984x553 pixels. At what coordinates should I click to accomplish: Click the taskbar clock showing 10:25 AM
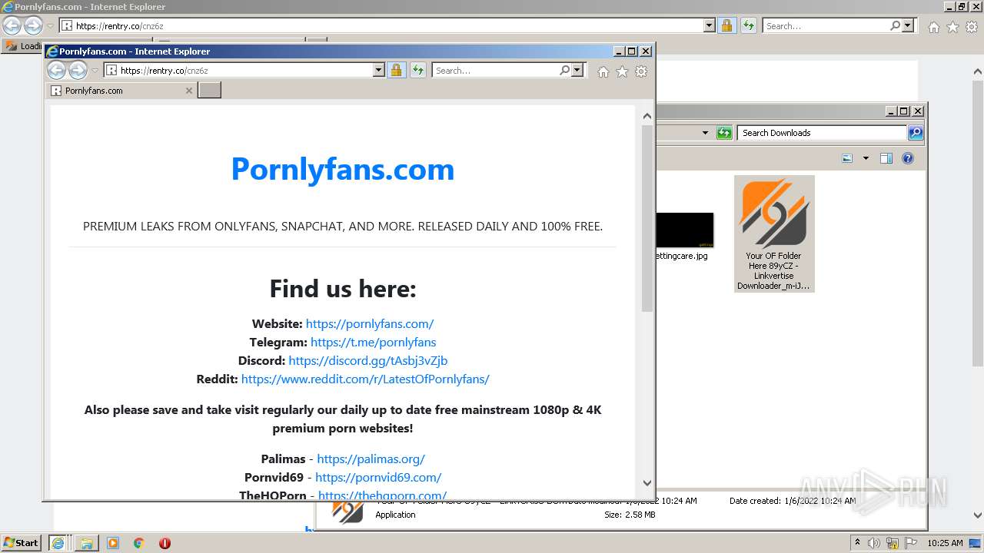pos(945,543)
